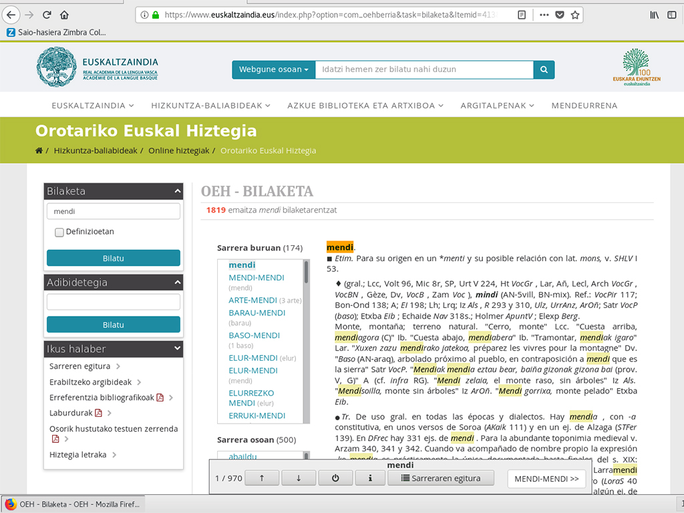Image resolution: width=684 pixels, height=513 pixels.
Task: Select 'abaildu' in Sarrera osoan list
Action: tap(242, 456)
